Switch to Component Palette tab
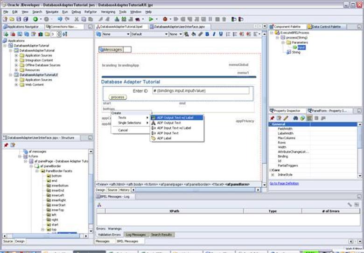Image resolution: width=364 pixels, height=253 pixels. pos(287,27)
